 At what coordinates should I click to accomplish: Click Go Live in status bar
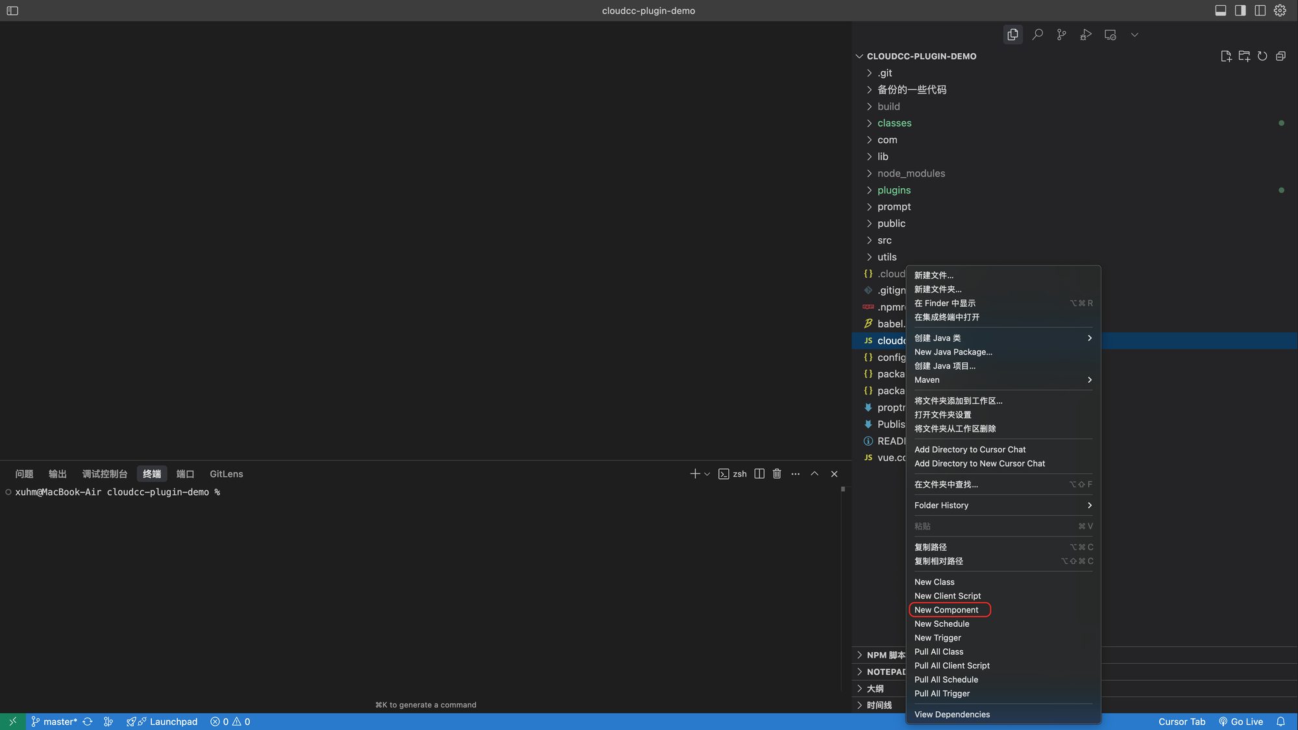point(1240,722)
